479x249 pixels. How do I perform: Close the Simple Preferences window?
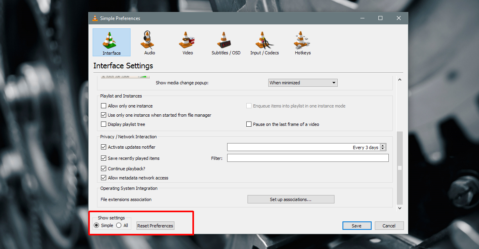pyautogui.click(x=399, y=18)
